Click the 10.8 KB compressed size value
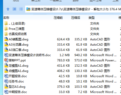Image resolution: width=121 pixels, height=95 pixels. [82, 76]
